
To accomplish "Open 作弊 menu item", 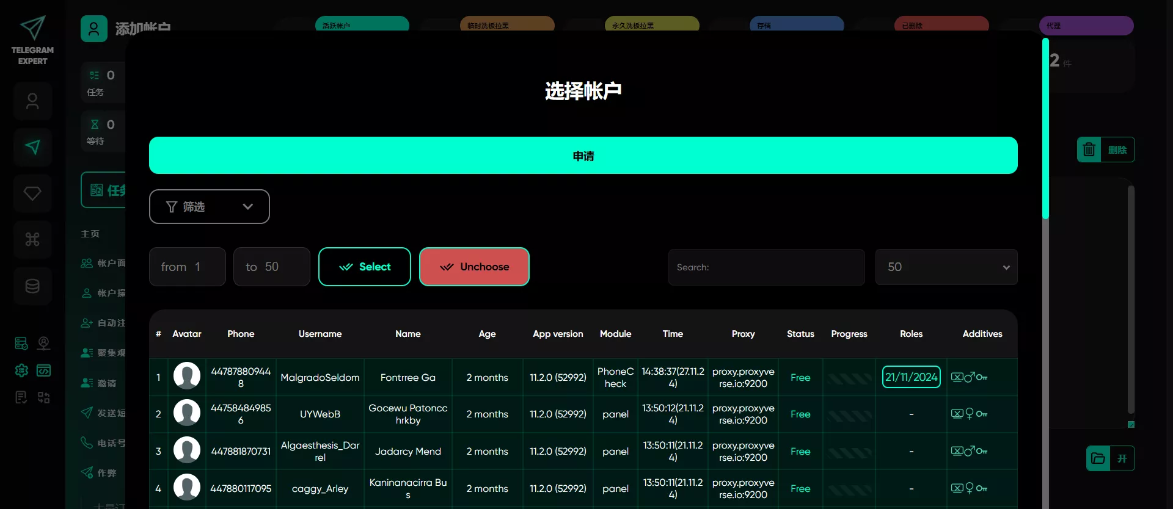I will point(98,473).
